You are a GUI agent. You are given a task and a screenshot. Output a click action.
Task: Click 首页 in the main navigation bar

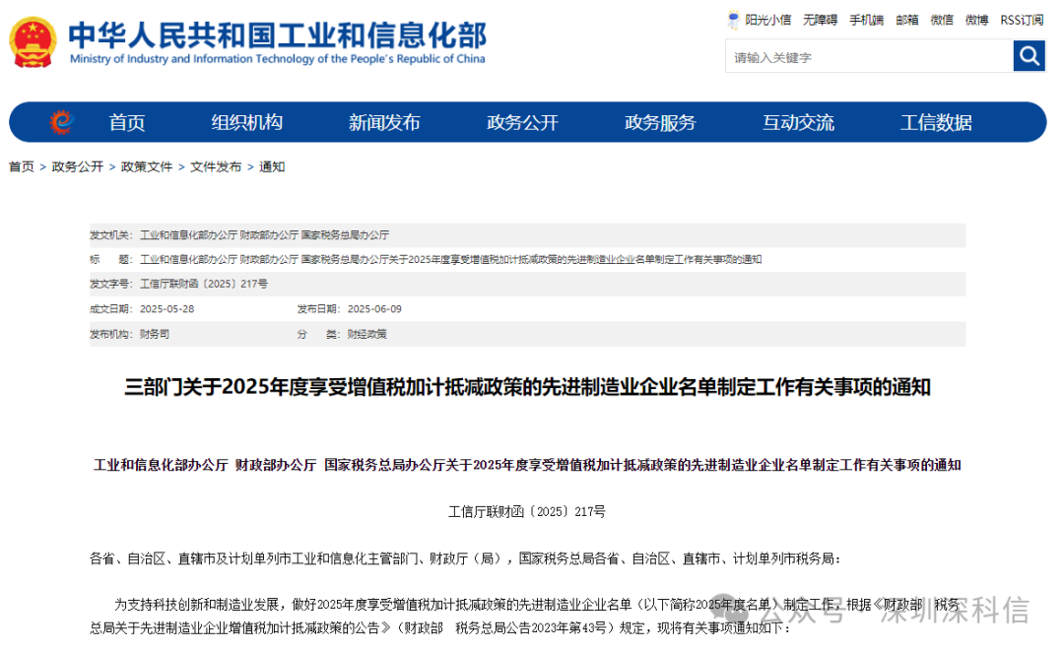126,121
